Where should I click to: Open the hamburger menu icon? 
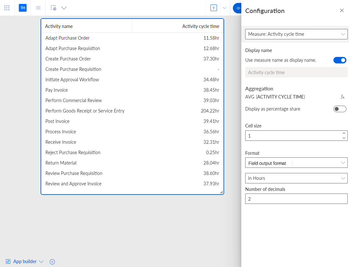(38, 8)
